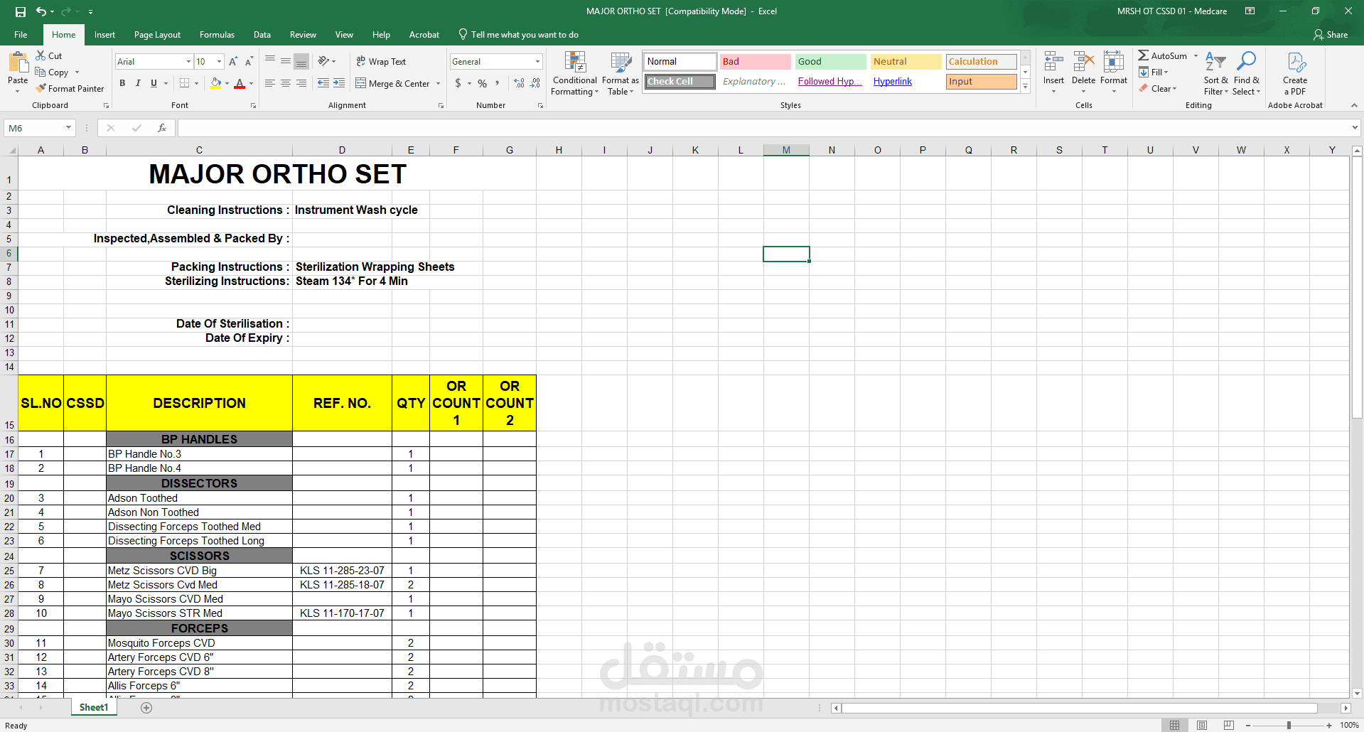Open the Name Box dropdown arrow
Image resolution: width=1364 pixels, height=732 pixels.
coord(68,128)
